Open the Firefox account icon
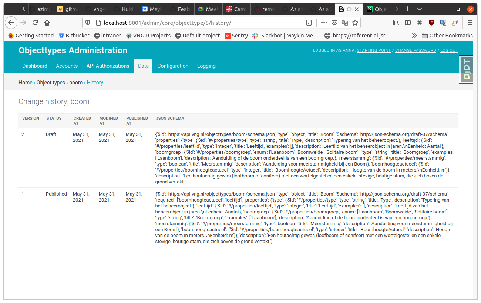Screen dimensions: 481x303 tap(420, 23)
